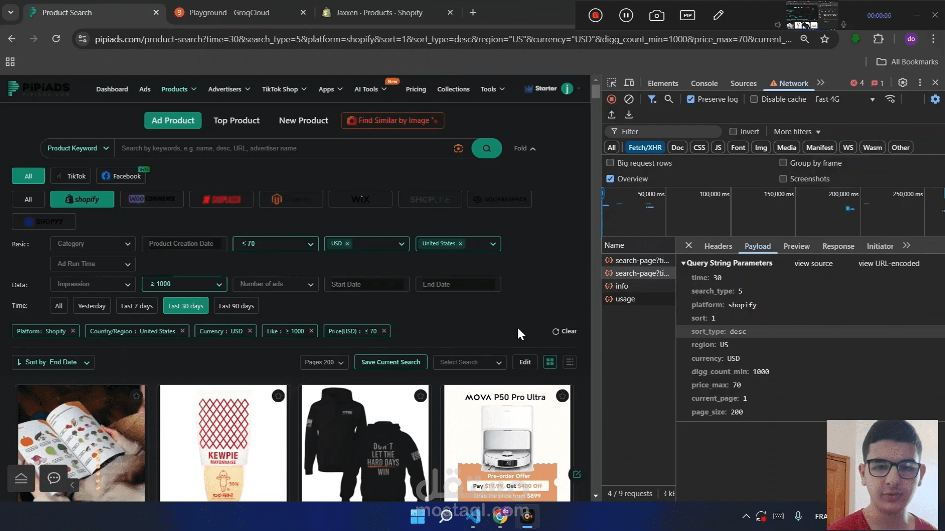
Task: Open the Headers tab
Action: pyautogui.click(x=718, y=246)
